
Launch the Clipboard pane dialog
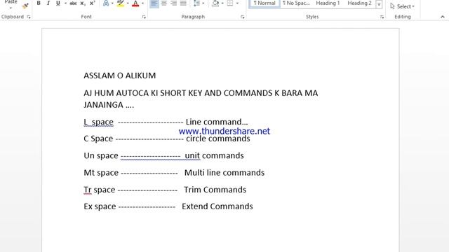(x=29, y=17)
